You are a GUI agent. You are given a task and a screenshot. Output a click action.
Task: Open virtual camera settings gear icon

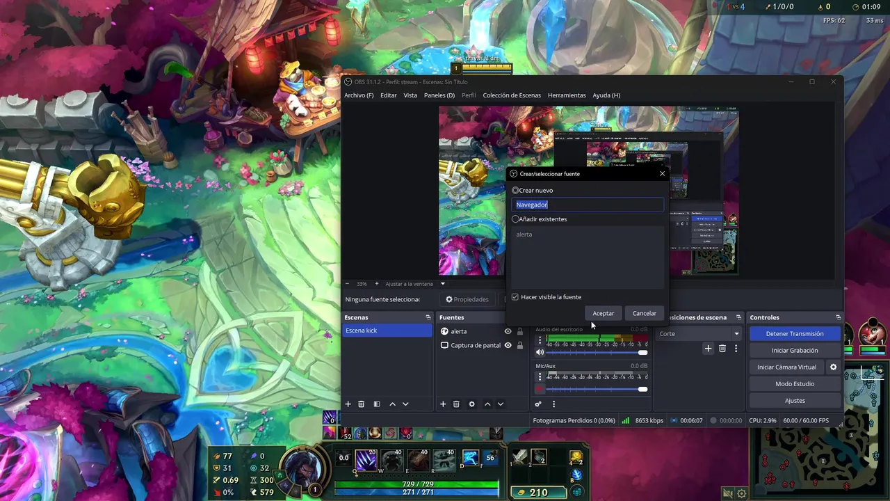tap(833, 367)
